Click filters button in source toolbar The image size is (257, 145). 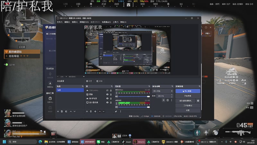point(100,81)
